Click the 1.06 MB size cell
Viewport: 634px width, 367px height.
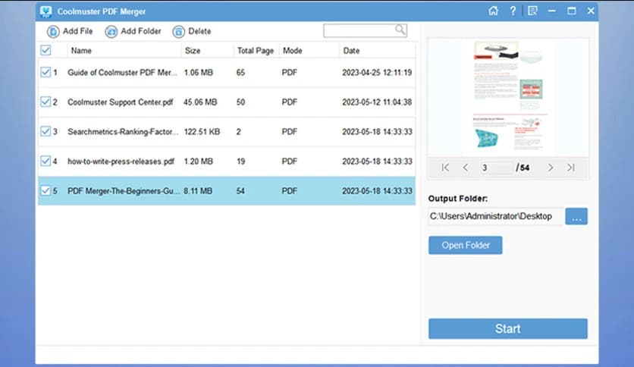click(x=198, y=72)
